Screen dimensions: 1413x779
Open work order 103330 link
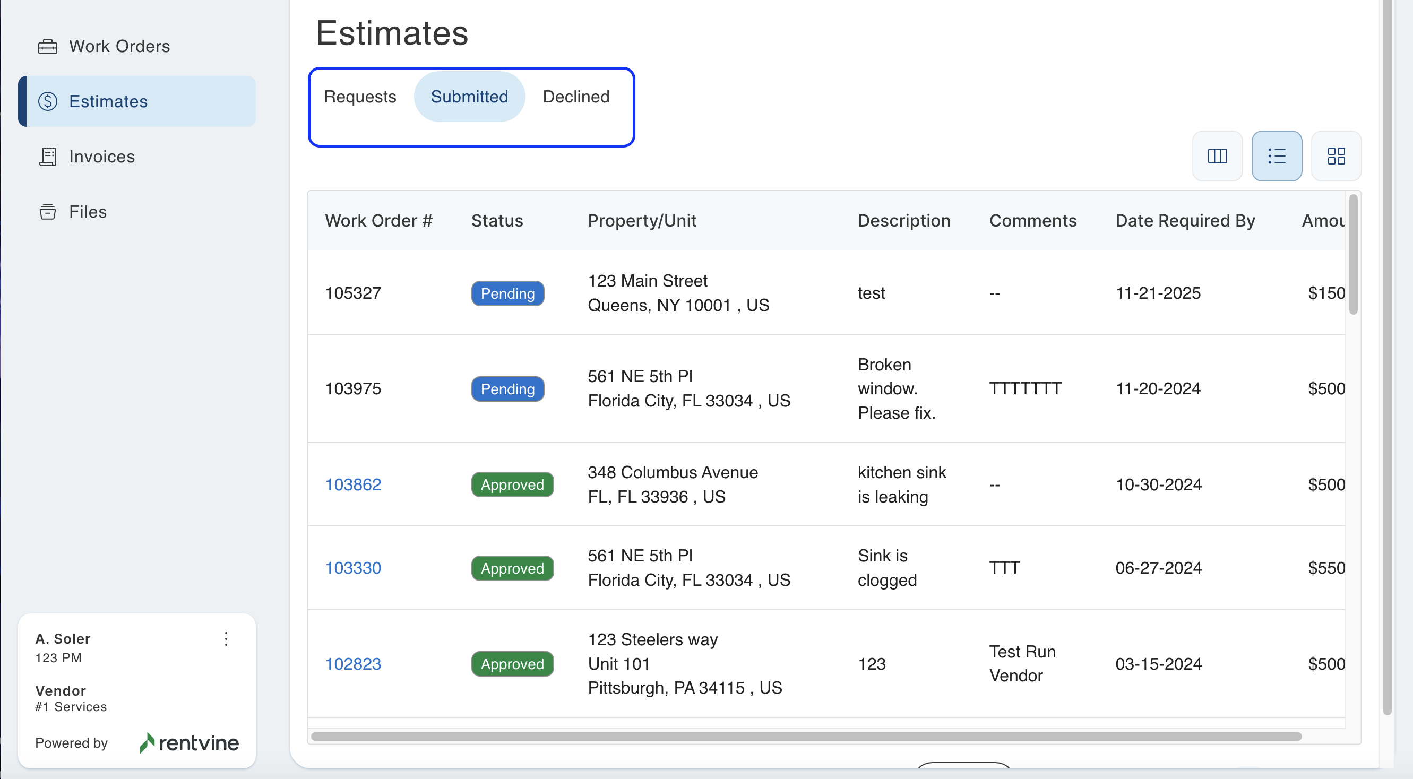pyautogui.click(x=352, y=568)
